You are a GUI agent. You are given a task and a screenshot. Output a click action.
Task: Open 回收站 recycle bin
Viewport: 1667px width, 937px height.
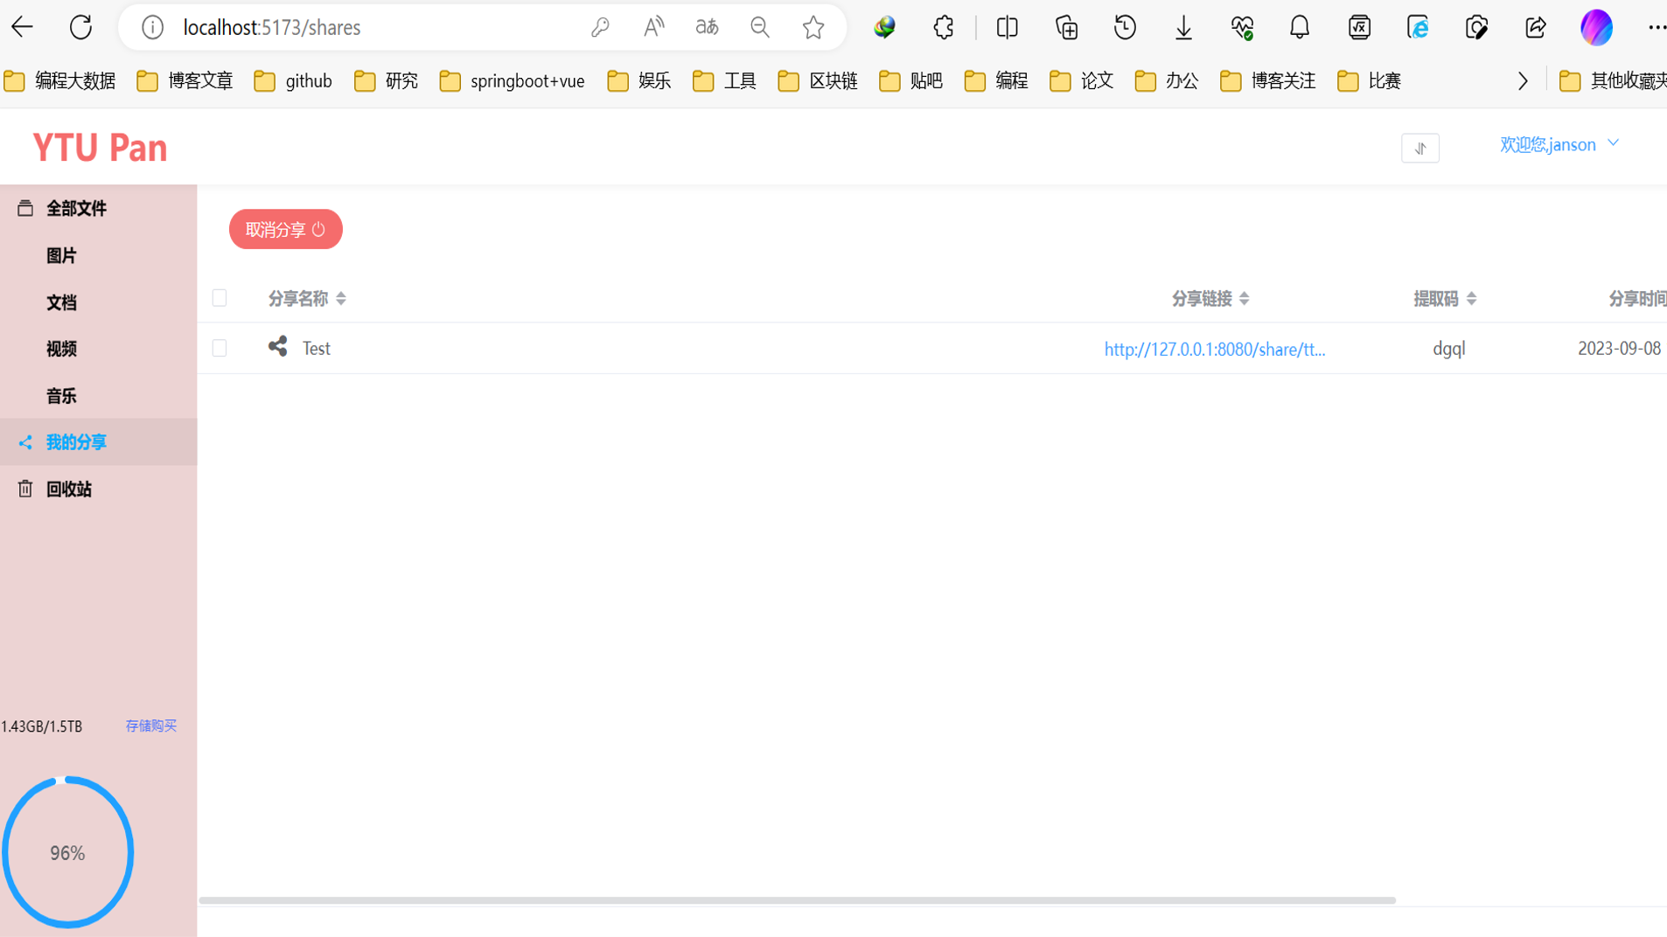tap(99, 489)
